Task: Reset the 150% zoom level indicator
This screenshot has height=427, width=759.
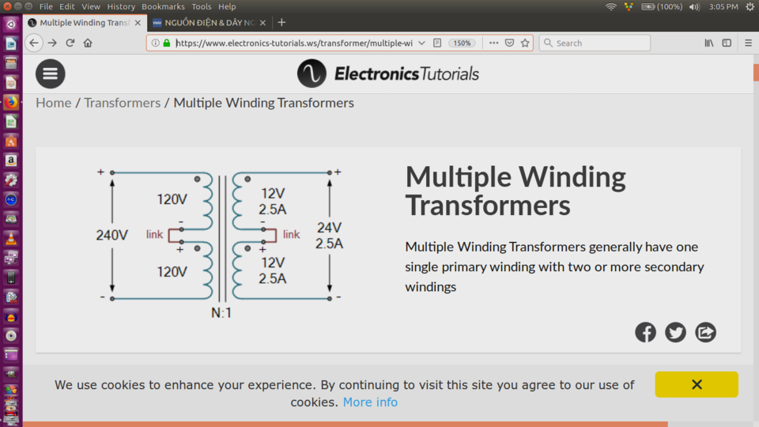Action: pos(462,43)
